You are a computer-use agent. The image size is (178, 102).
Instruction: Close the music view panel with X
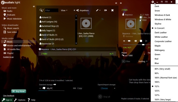coord(112,10)
